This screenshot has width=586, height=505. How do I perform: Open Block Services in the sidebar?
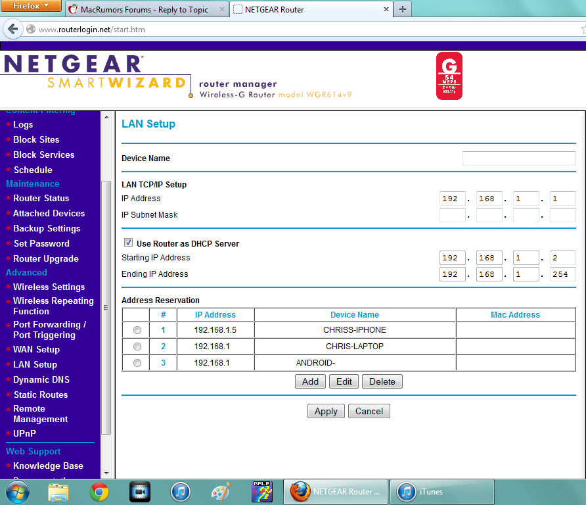pos(44,155)
